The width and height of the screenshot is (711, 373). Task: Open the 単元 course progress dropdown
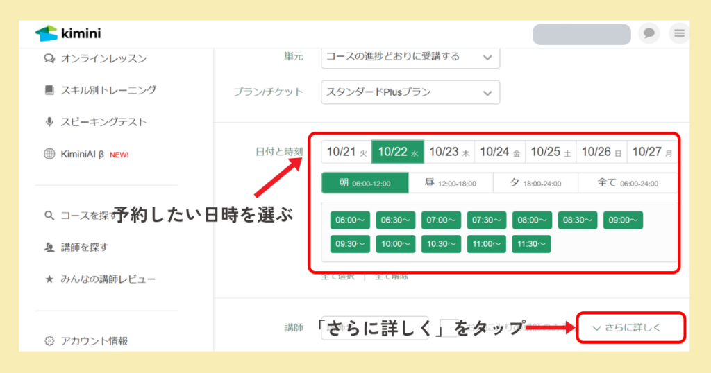(410, 57)
